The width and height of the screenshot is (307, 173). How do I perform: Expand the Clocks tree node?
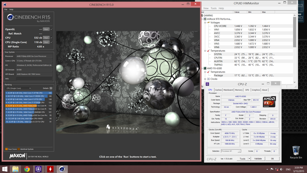tap(205, 79)
